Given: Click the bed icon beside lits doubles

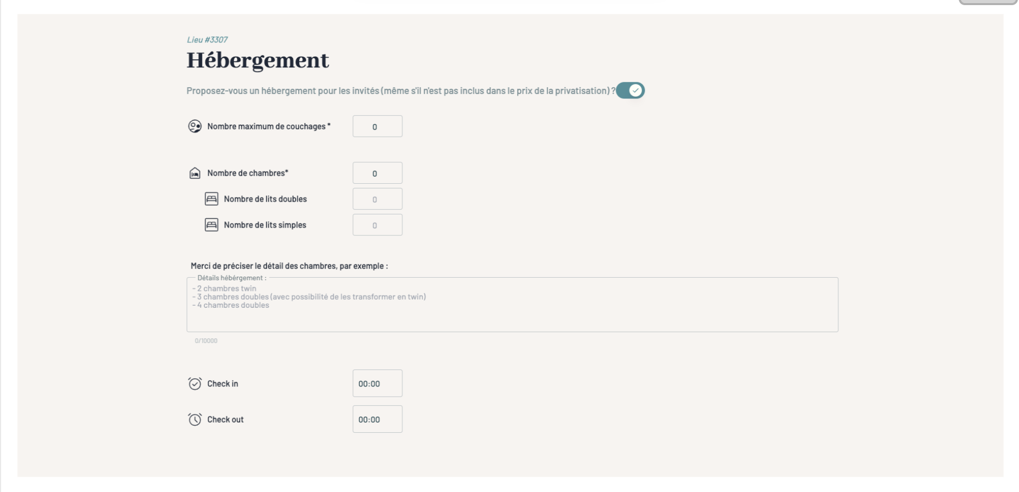Looking at the screenshot, I should point(211,199).
